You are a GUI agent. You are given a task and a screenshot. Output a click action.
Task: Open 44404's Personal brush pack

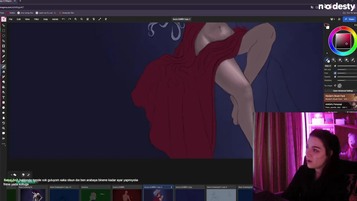pyautogui.click(x=341, y=106)
